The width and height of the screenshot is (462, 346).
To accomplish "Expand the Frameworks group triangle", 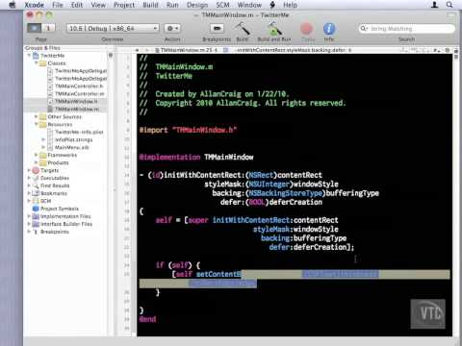I will click(x=37, y=155).
